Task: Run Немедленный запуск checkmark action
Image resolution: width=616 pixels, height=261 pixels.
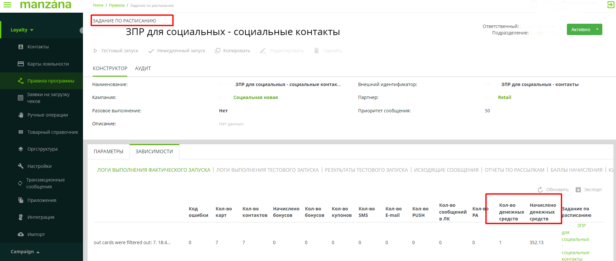Action: coord(151,51)
